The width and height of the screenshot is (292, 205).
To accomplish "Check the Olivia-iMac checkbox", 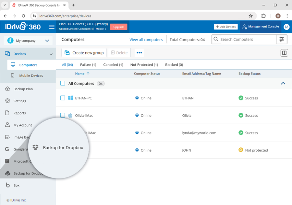I will point(63,115).
